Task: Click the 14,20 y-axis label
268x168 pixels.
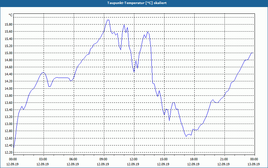Action: click(x=9, y=81)
